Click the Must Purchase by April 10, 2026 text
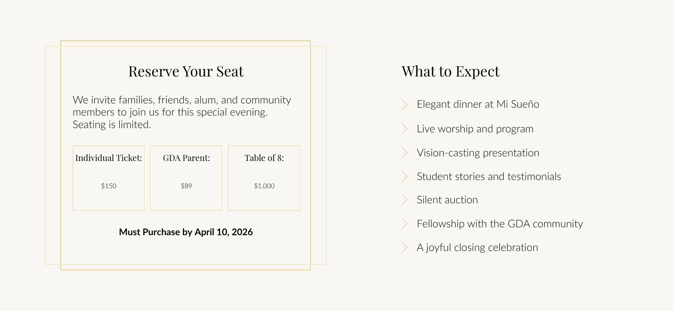The height and width of the screenshot is (311, 674). tap(186, 232)
